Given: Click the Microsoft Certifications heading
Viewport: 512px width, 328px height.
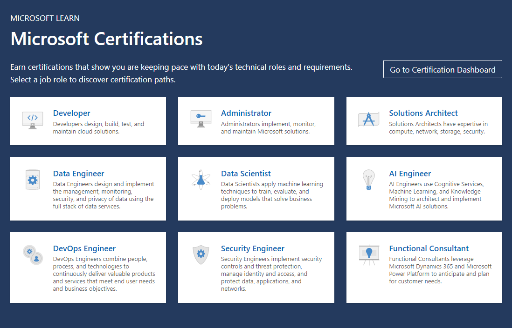Looking at the screenshot, I should click(x=106, y=39).
